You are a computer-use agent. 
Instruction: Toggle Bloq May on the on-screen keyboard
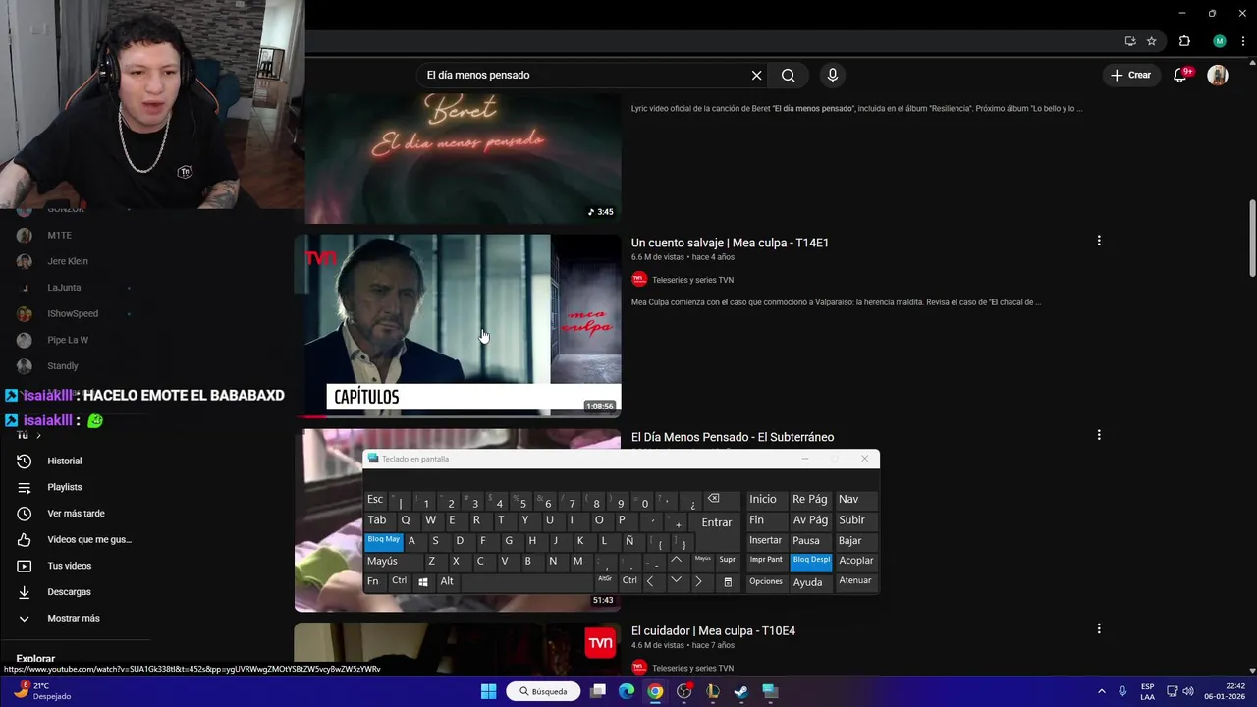click(384, 540)
